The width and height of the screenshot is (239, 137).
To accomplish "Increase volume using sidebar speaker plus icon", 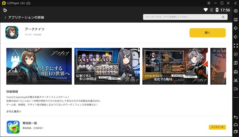I will [236, 28].
